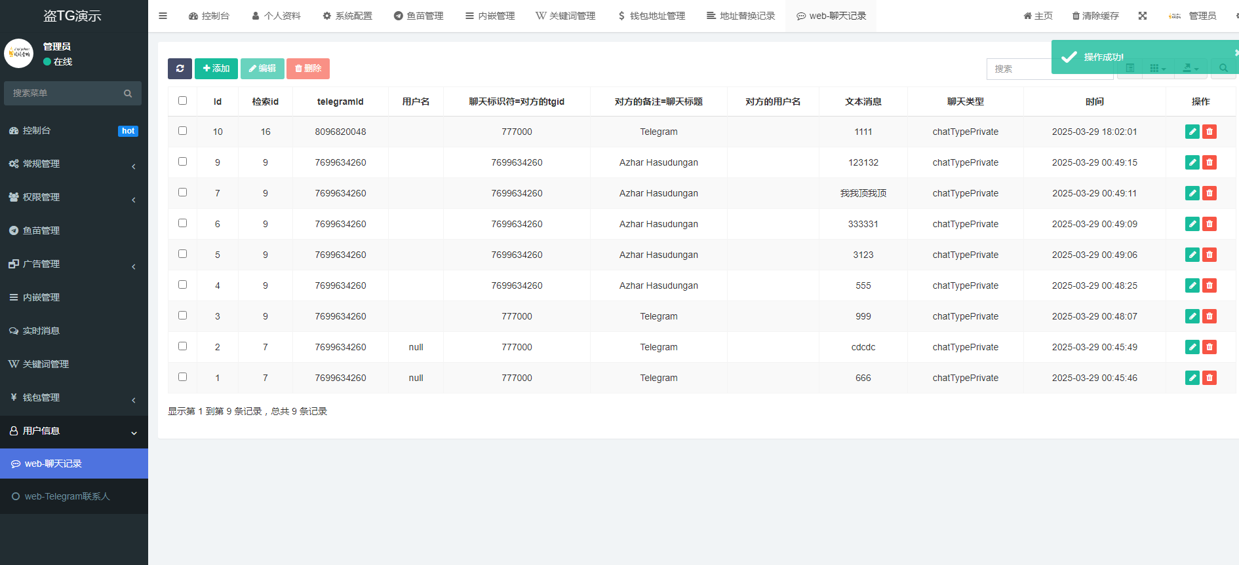This screenshot has width=1239, height=565.
Task: Toggle the select-all checkbox in table header
Action: click(183, 101)
